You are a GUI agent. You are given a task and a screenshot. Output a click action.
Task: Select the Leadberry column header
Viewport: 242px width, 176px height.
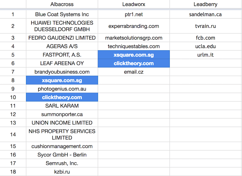click(x=205, y=4)
